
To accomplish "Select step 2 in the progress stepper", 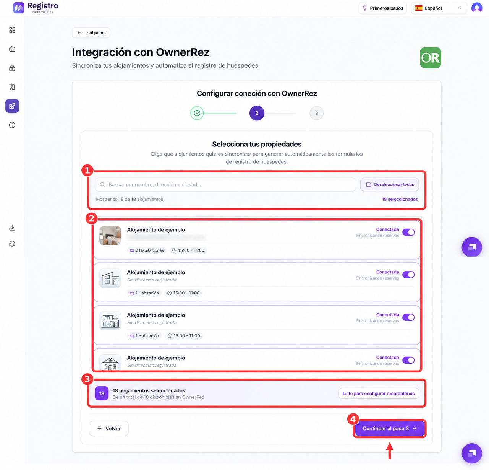I will pos(257,113).
